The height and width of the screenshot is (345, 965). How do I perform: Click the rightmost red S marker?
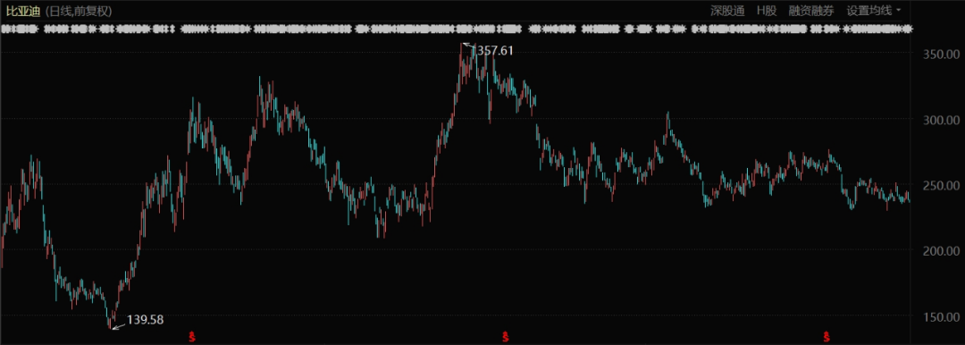pyautogui.click(x=827, y=336)
